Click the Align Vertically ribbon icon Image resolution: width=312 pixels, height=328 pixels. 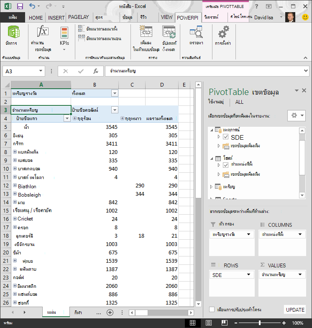click(81, 28)
